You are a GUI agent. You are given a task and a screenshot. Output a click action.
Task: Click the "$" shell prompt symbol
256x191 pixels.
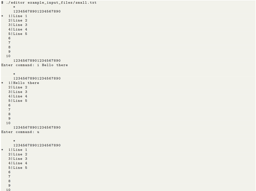(2, 3)
